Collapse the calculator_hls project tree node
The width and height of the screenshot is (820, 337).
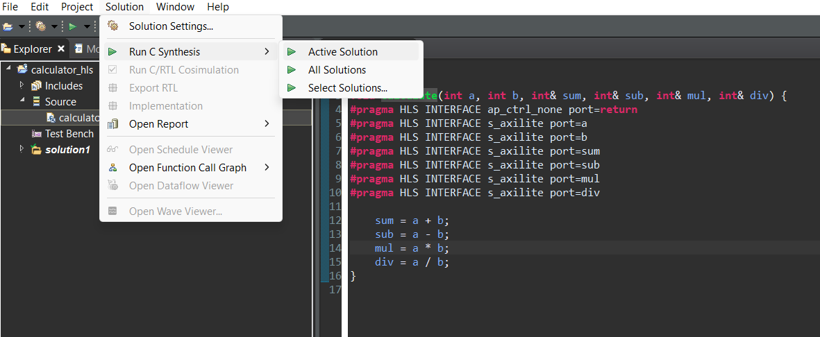(x=8, y=69)
